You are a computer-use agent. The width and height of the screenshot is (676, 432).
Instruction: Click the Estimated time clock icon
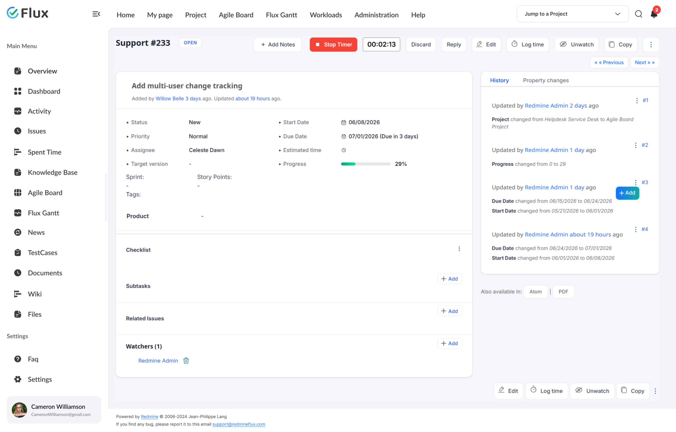[344, 150]
